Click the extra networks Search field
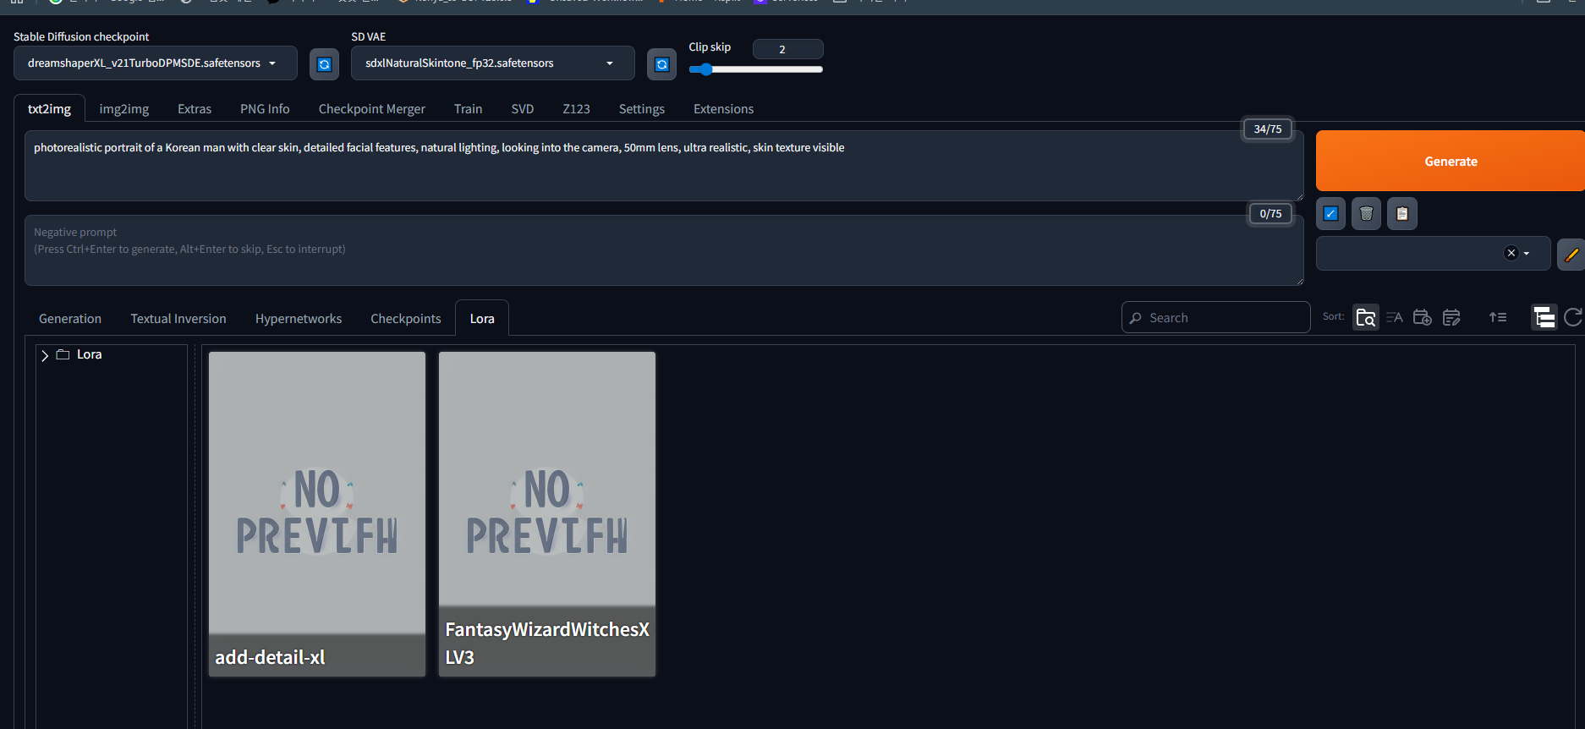1585x729 pixels. pos(1216,318)
